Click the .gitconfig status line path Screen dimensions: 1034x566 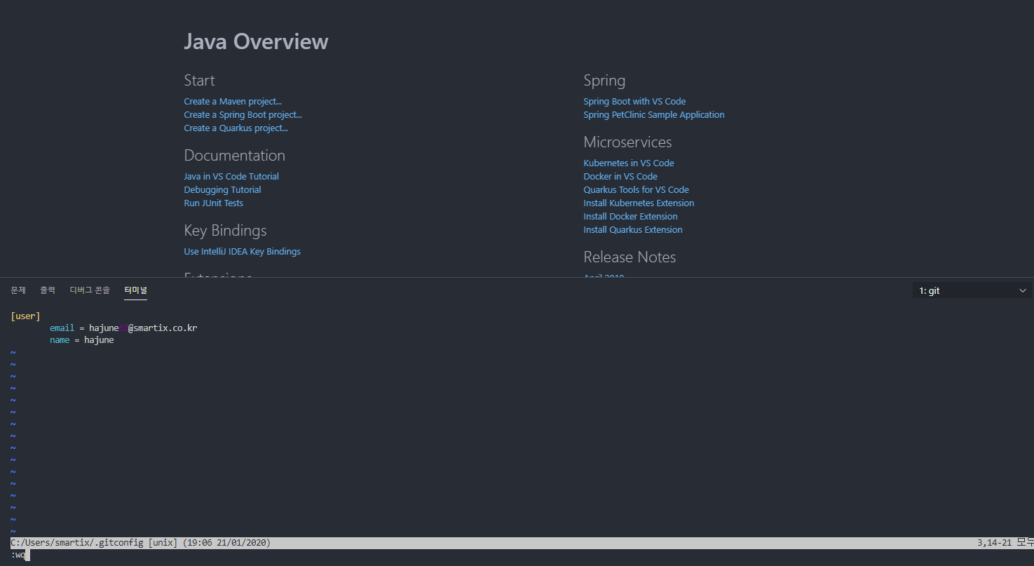[77, 543]
